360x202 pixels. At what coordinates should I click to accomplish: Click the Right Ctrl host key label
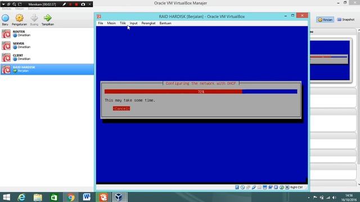pyautogui.click(x=296, y=187)
